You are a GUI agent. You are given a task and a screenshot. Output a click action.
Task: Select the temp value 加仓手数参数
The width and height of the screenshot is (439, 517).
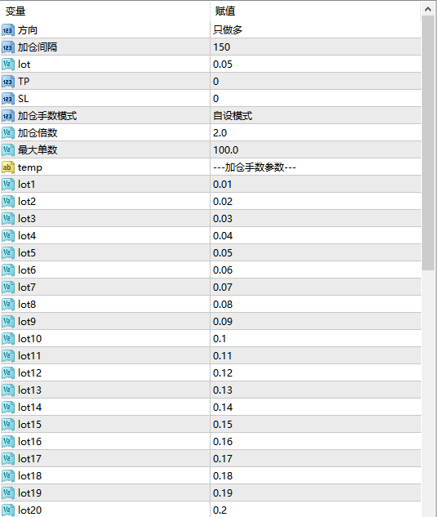click(x=255, y=167)
